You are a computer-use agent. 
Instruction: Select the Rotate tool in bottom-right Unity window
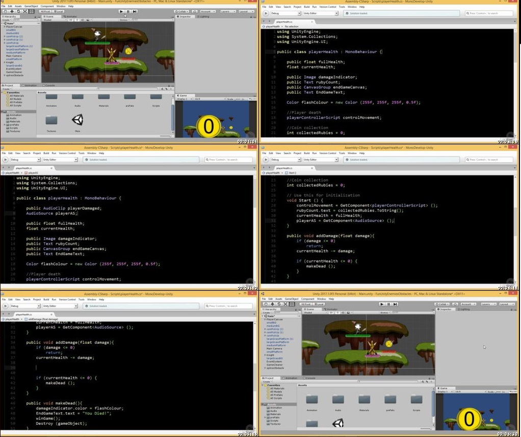tap(279, 304)
